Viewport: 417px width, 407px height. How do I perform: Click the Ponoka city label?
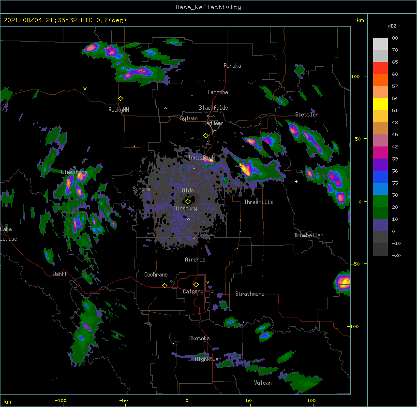tap(232, 66)
